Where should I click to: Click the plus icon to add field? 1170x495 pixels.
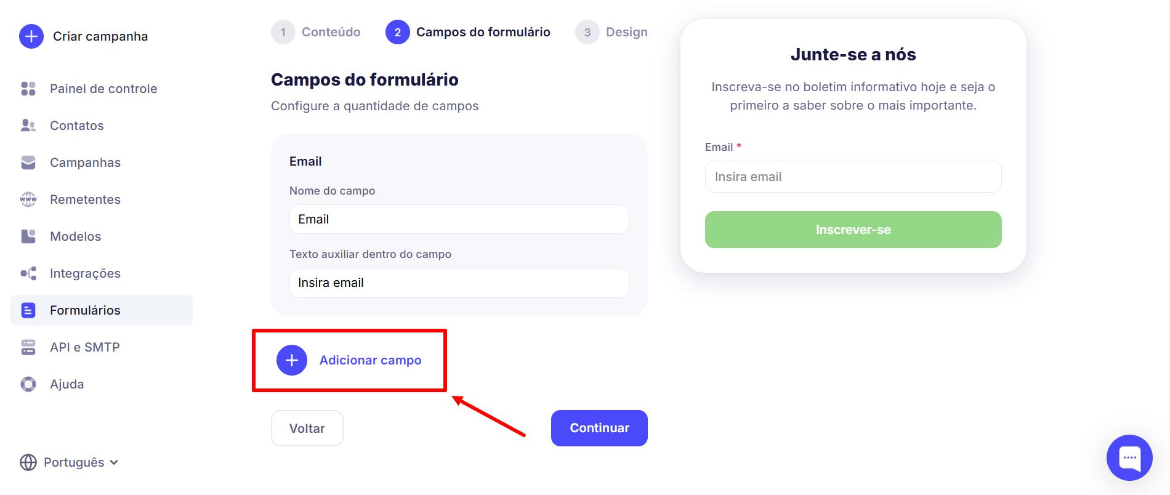pos(292,360)
